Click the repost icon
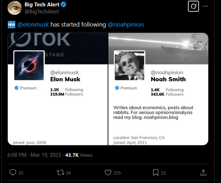This screenshot has width=221, height=183. (x=60, y=173)
